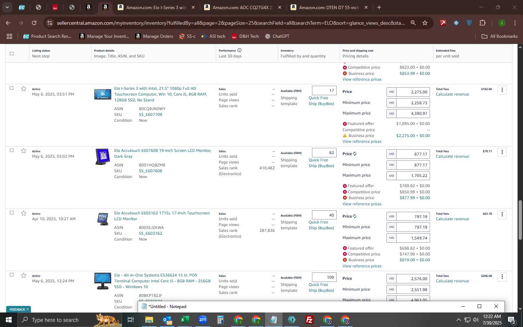The width and height of the screenshot is (523, 327).
Task: Switch to the pinned D&H red tab
Action: pyautogui.click(x=55, y=7)
